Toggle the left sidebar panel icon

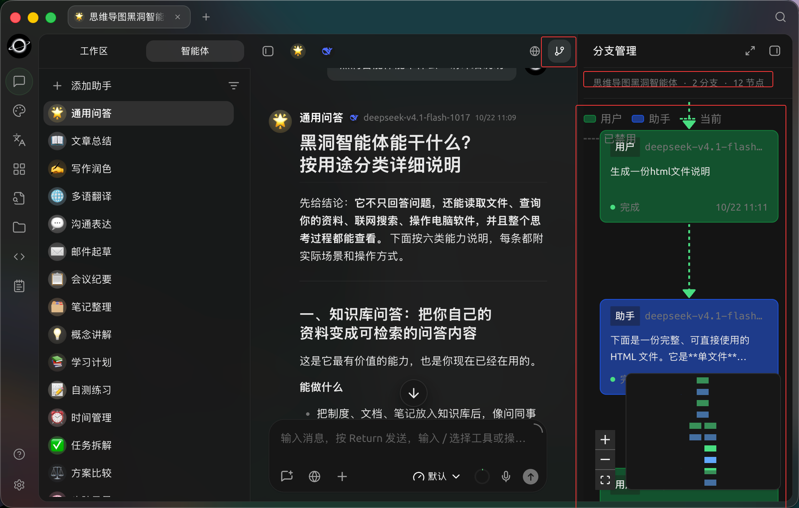click(x=268, y=51)
